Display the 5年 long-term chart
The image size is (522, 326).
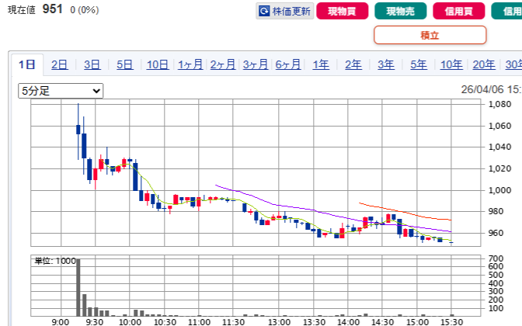[x=419, y=64]
